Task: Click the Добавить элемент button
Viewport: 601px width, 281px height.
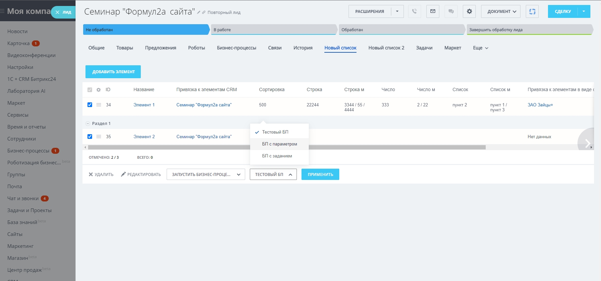Action: (x=113, y=72)
